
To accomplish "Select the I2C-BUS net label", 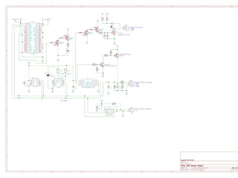I will (64, 100).
